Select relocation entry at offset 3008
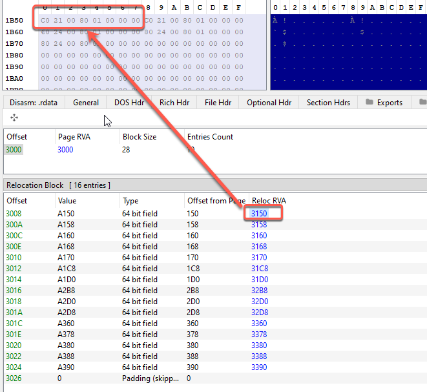This screenshot has height=392, width=427. click(x=14, y=214)
